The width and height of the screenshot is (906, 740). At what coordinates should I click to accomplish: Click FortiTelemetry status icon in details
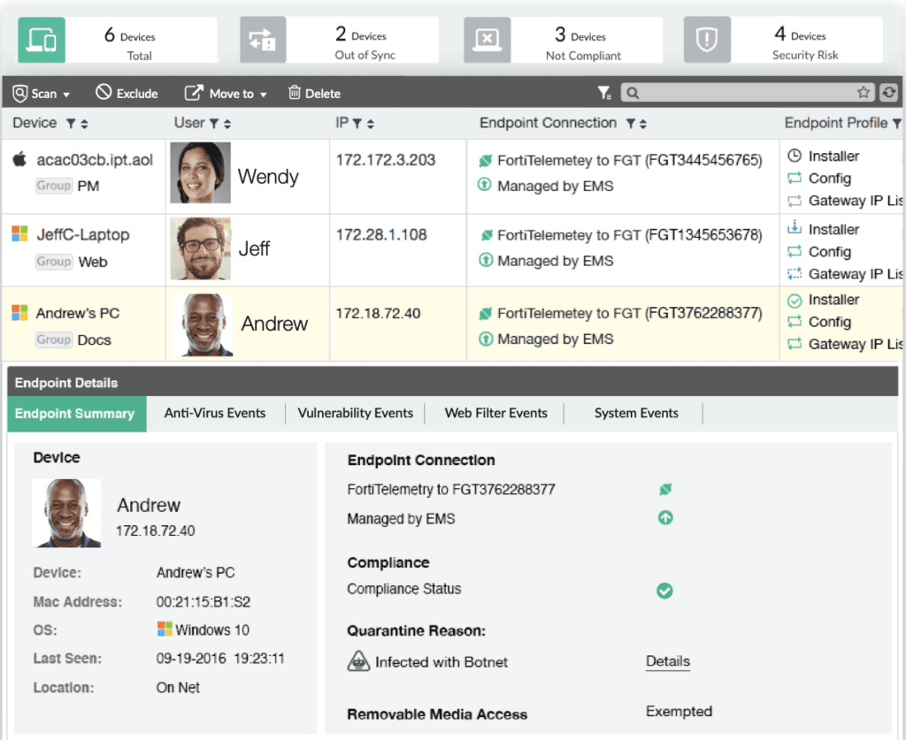[665, 490]
